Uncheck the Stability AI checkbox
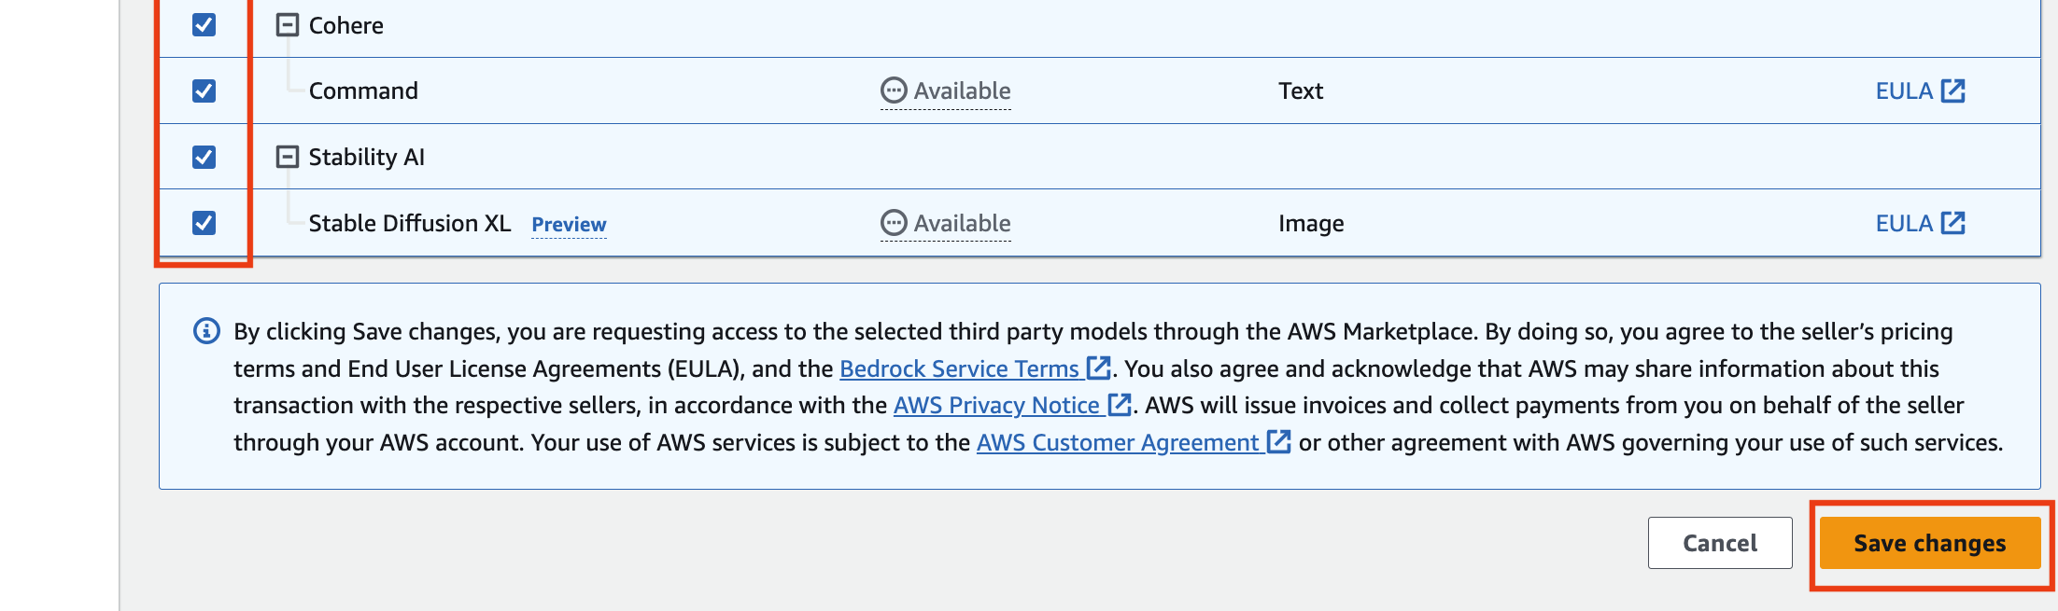This screenshot has width=2058, height=611. pos(204,157)
